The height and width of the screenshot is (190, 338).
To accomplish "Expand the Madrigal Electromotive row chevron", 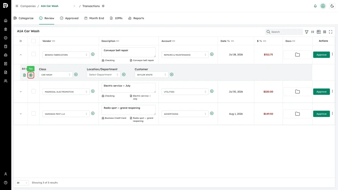I will [21, 92].
